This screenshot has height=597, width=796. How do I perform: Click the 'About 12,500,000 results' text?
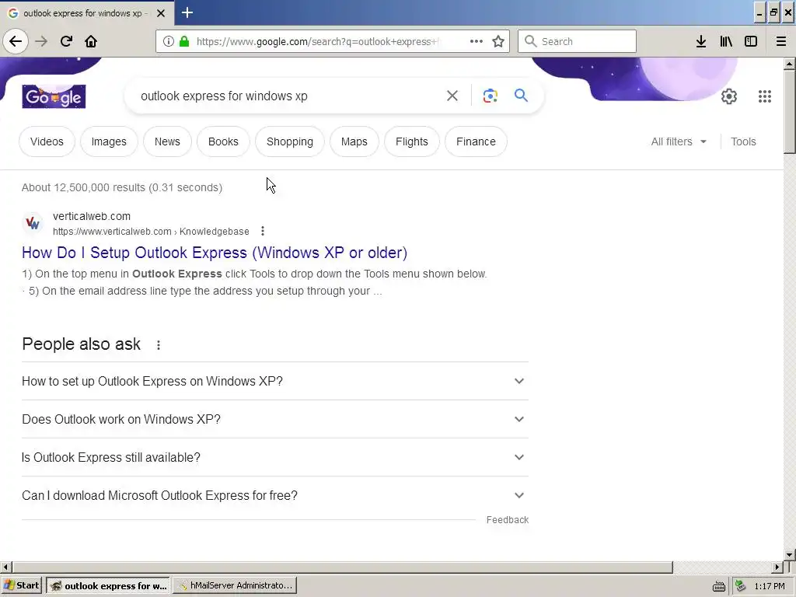point(122,187)
